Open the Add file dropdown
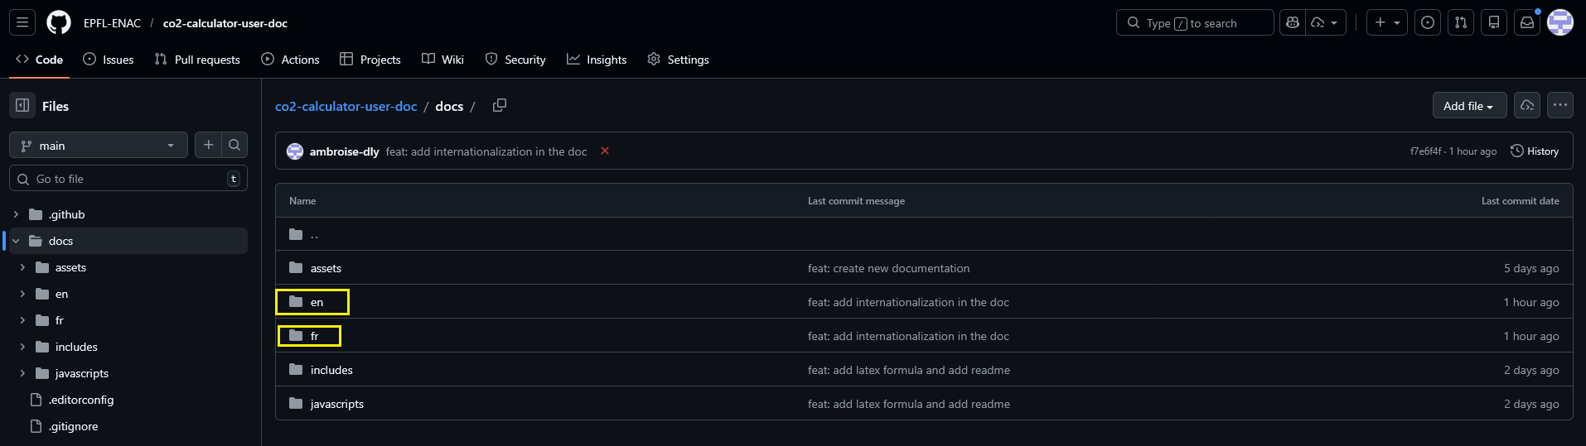The image size is (1586, 446). tap(1469, 106)
